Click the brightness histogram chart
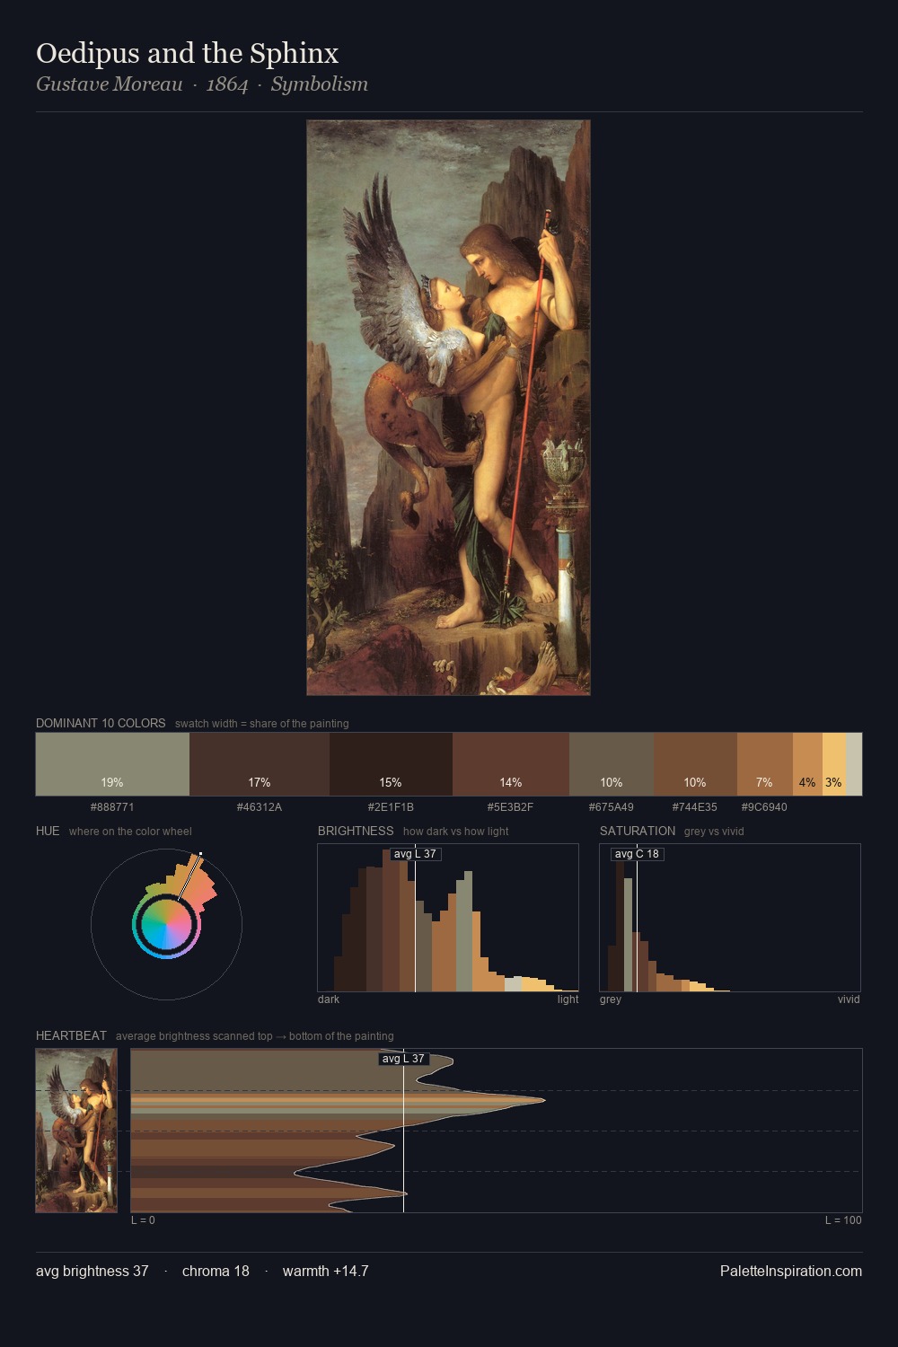Viewport: 898px width, 1347px height. pos(448,918)
